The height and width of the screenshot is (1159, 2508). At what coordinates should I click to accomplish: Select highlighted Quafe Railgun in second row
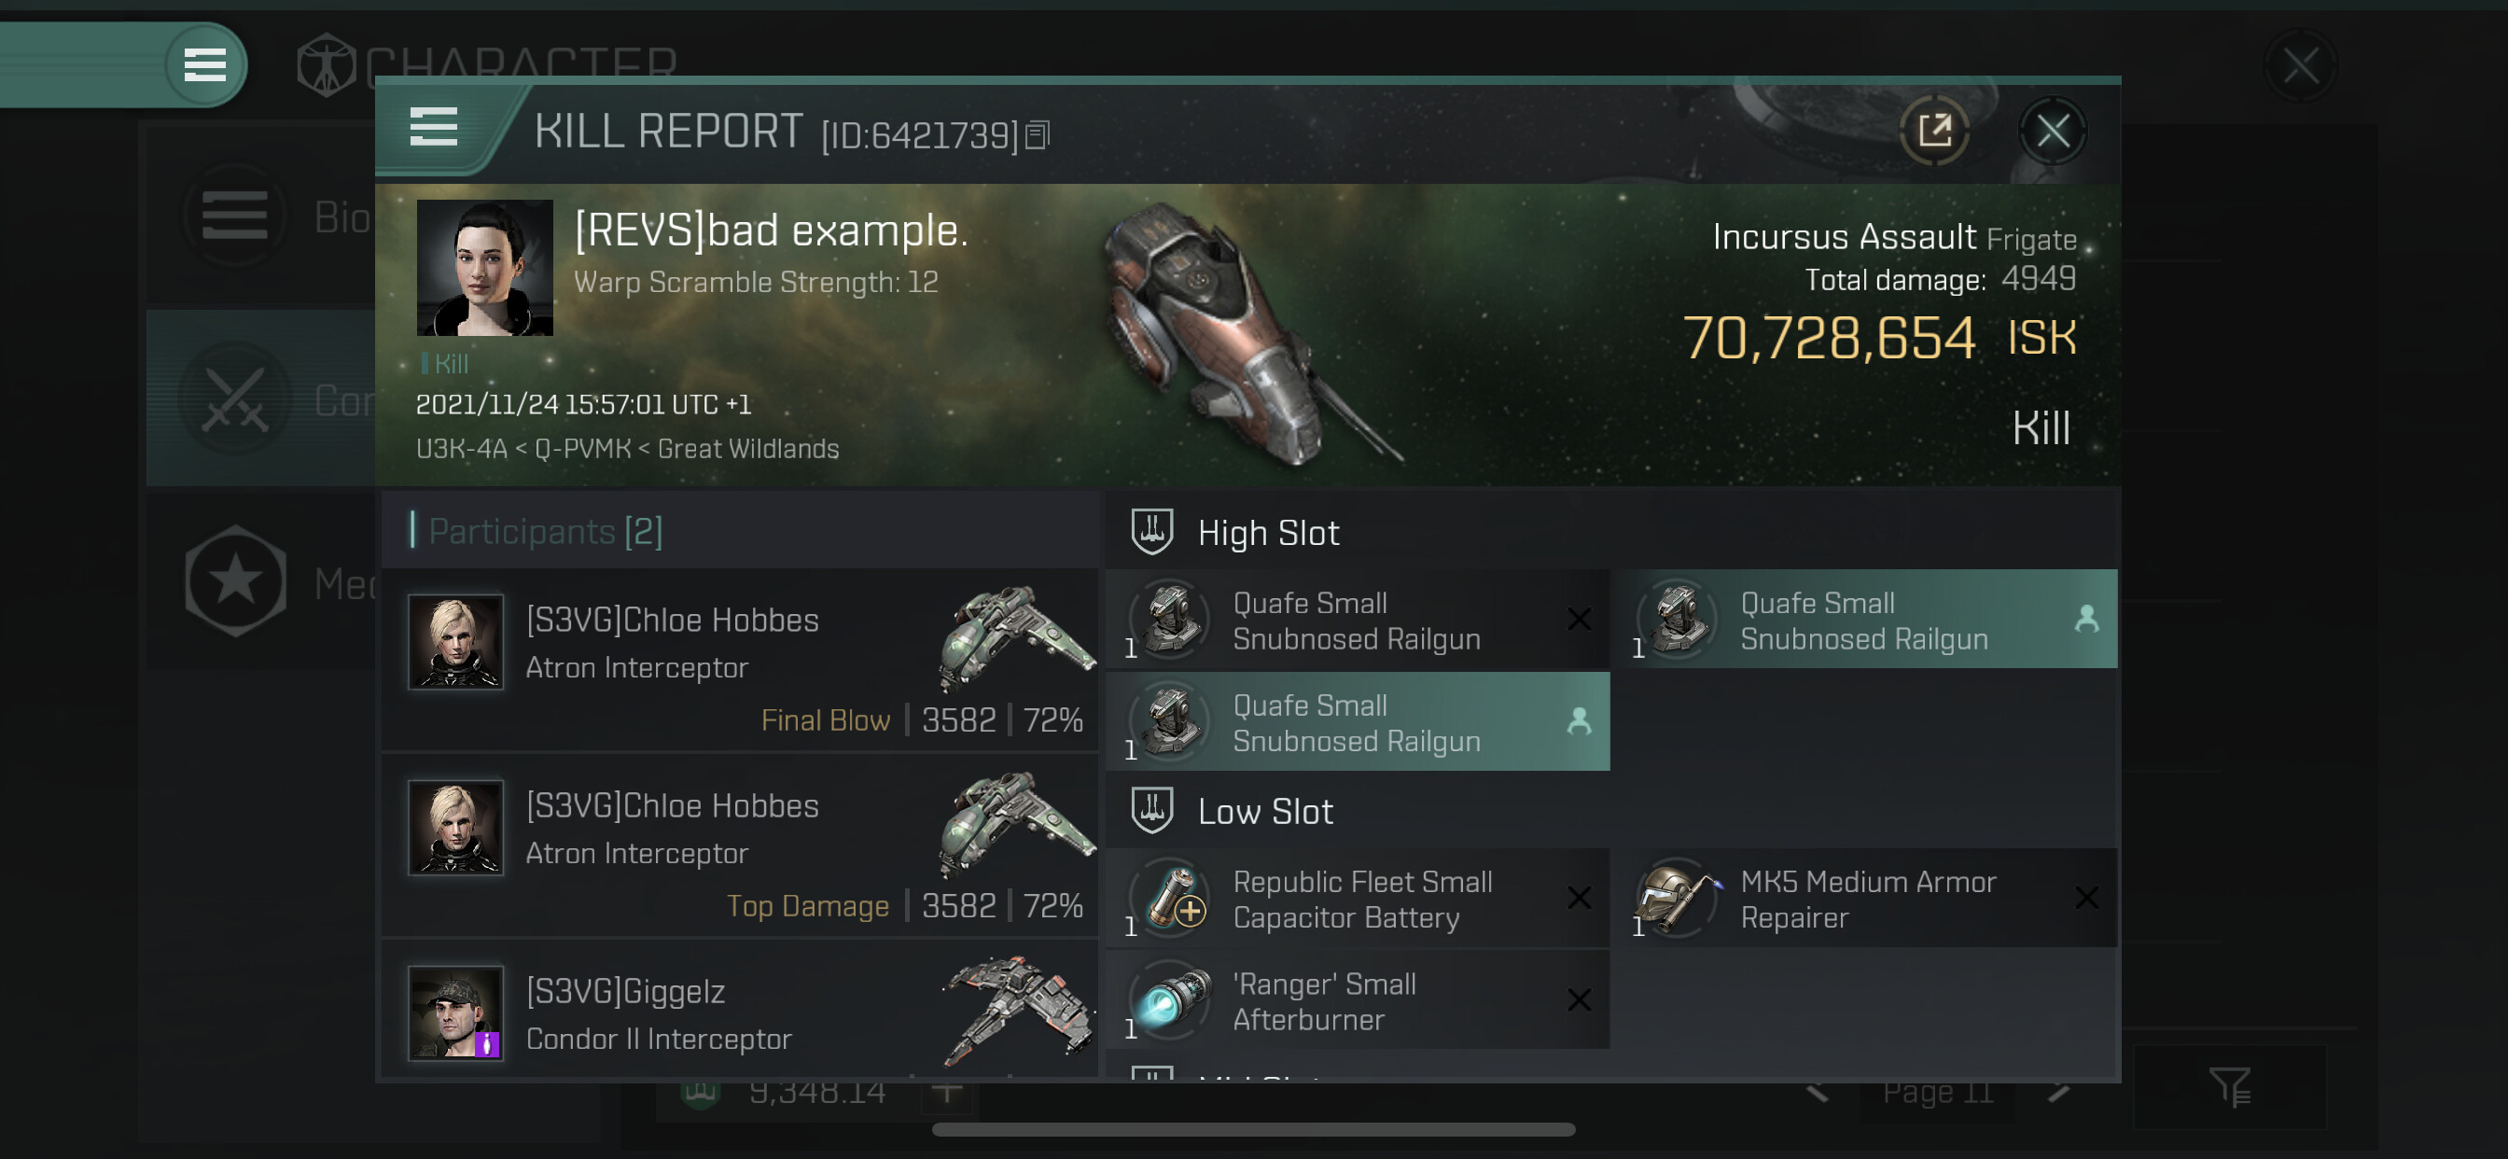1358,721
